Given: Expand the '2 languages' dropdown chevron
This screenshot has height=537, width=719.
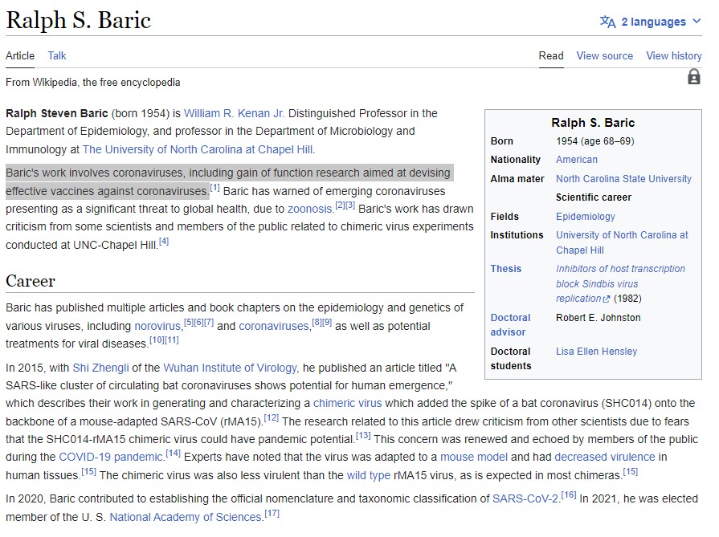Looking at the screenshot, I should tap(697, 21).
